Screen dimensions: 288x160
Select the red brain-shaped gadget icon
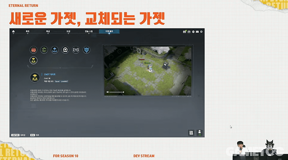pos(33,50)
